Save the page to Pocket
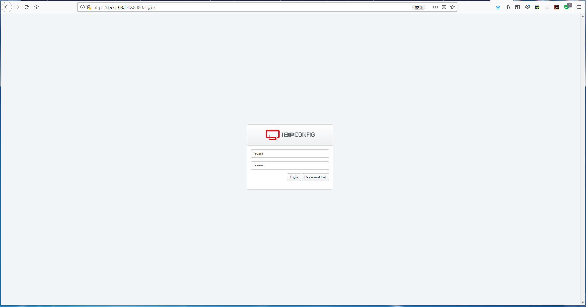This screenshot has width=586, height=307. coord(444,7)
